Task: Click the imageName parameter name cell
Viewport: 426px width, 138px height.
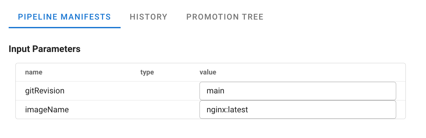Action: [x=47, y=110]
